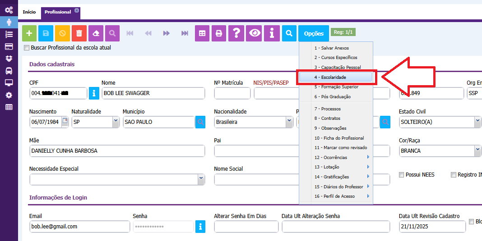Click the info icon beside CPF field
Screen dimensions: 482x241
tap(94, 93)
